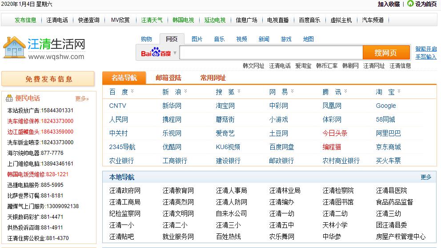Expand the 百度 category chevron
Screen dimensions: 441x248
[x=132, y=91]
